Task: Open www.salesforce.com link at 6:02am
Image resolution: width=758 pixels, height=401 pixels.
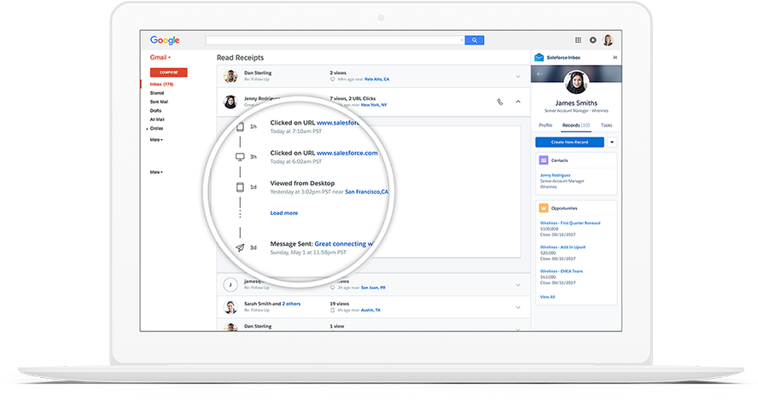Action: click(347, 154)
